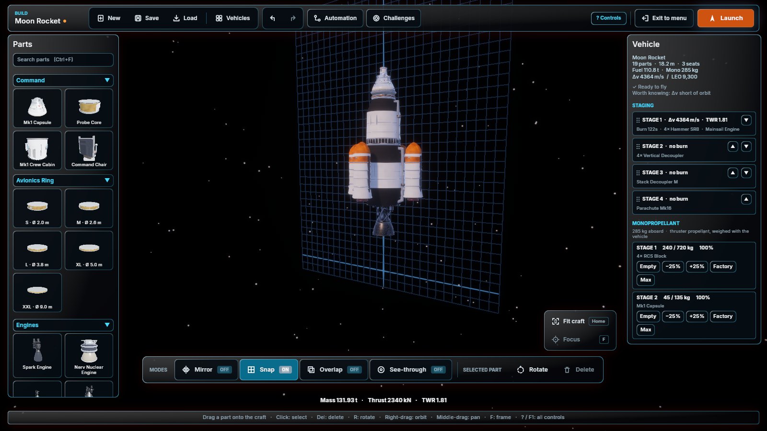The image size is (767, 431).
Task: Toggle Mirror mode on
Action: [206, 370]
